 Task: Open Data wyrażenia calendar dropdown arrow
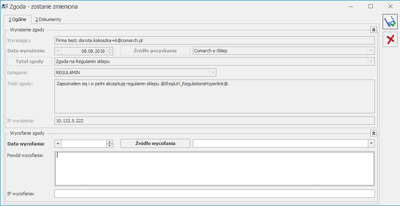[58, 51]
